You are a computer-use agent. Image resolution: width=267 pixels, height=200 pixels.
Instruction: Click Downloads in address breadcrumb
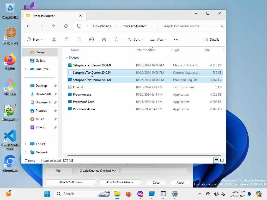tap(102, 26)
